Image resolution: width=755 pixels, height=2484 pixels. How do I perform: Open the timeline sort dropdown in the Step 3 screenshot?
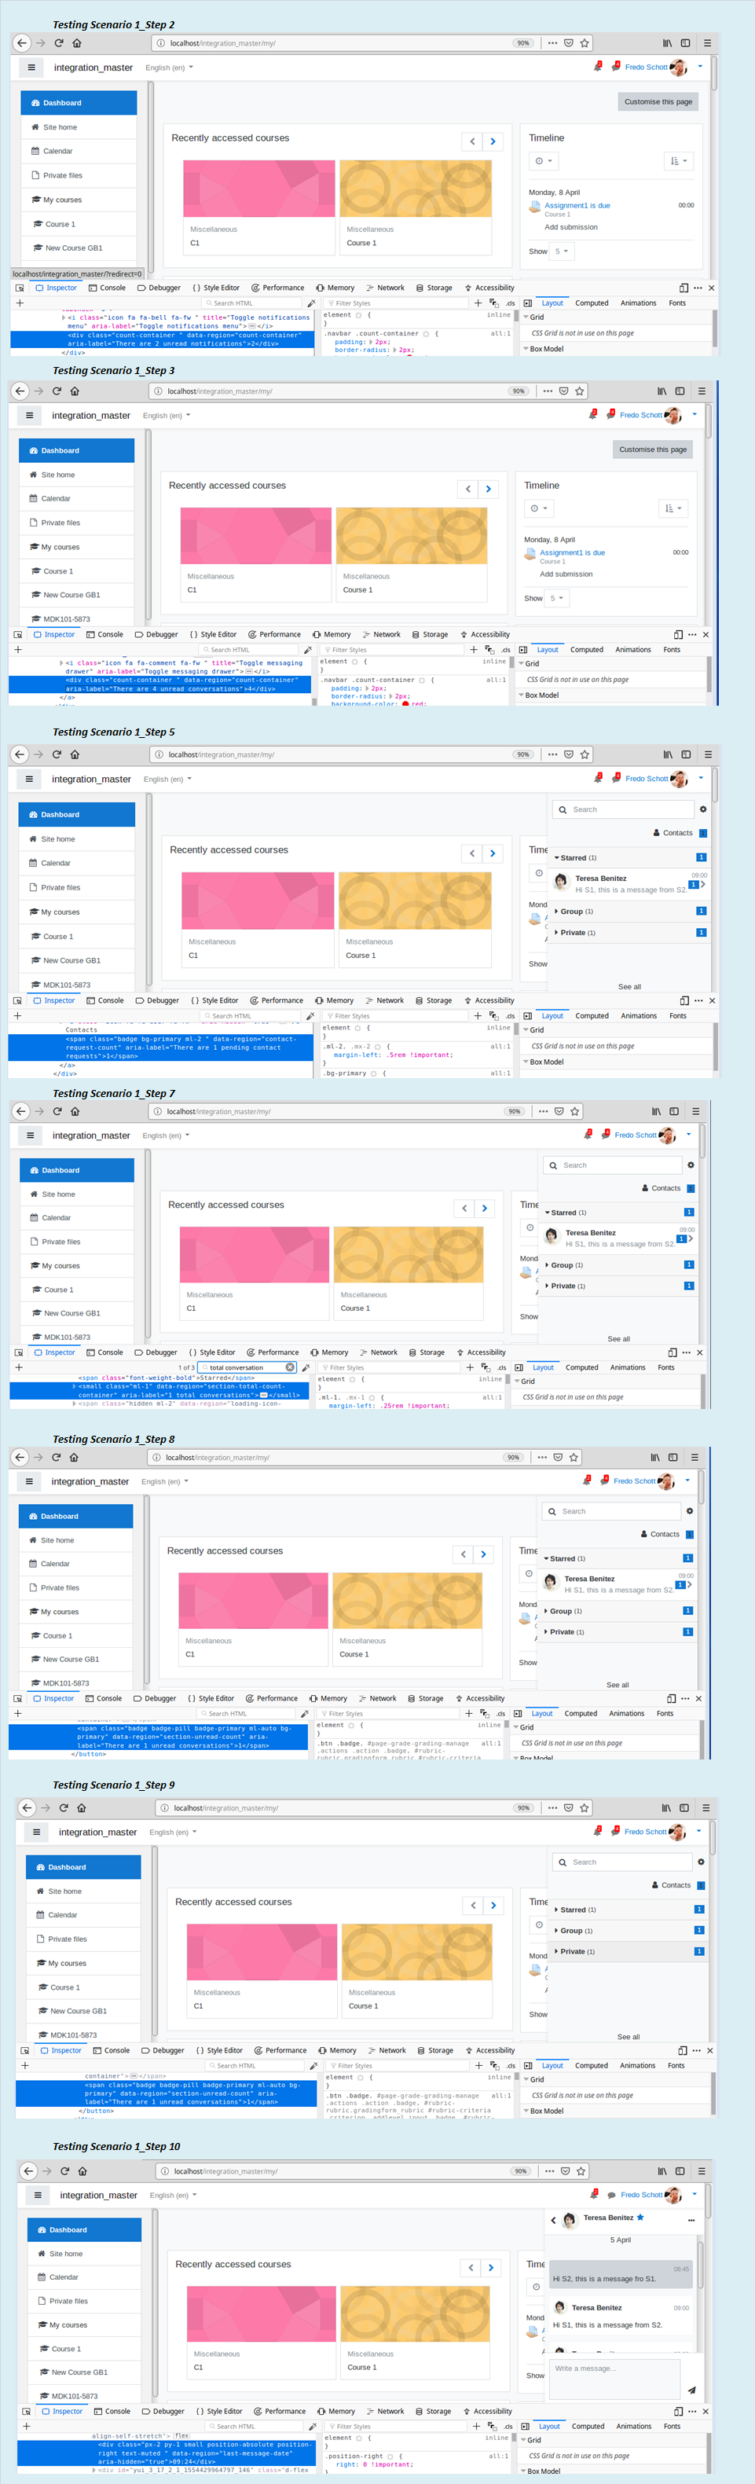(673, 508)
